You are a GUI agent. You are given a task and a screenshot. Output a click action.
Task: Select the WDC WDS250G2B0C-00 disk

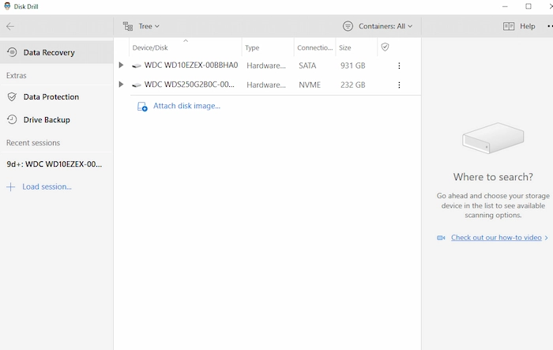pos(190,85)
